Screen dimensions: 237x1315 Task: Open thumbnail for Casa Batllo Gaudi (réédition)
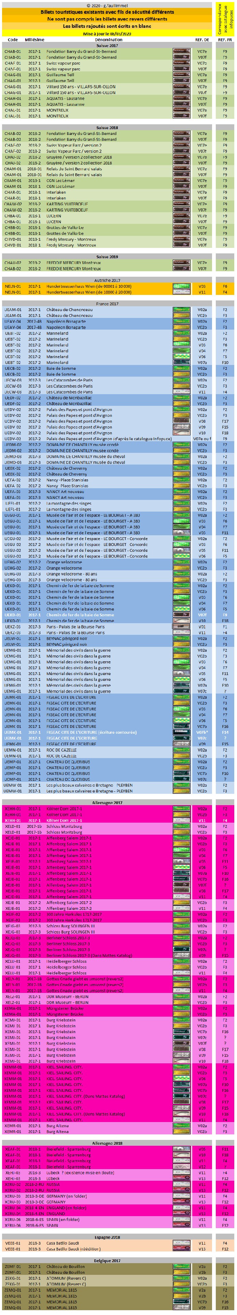tap(182, 1249)
